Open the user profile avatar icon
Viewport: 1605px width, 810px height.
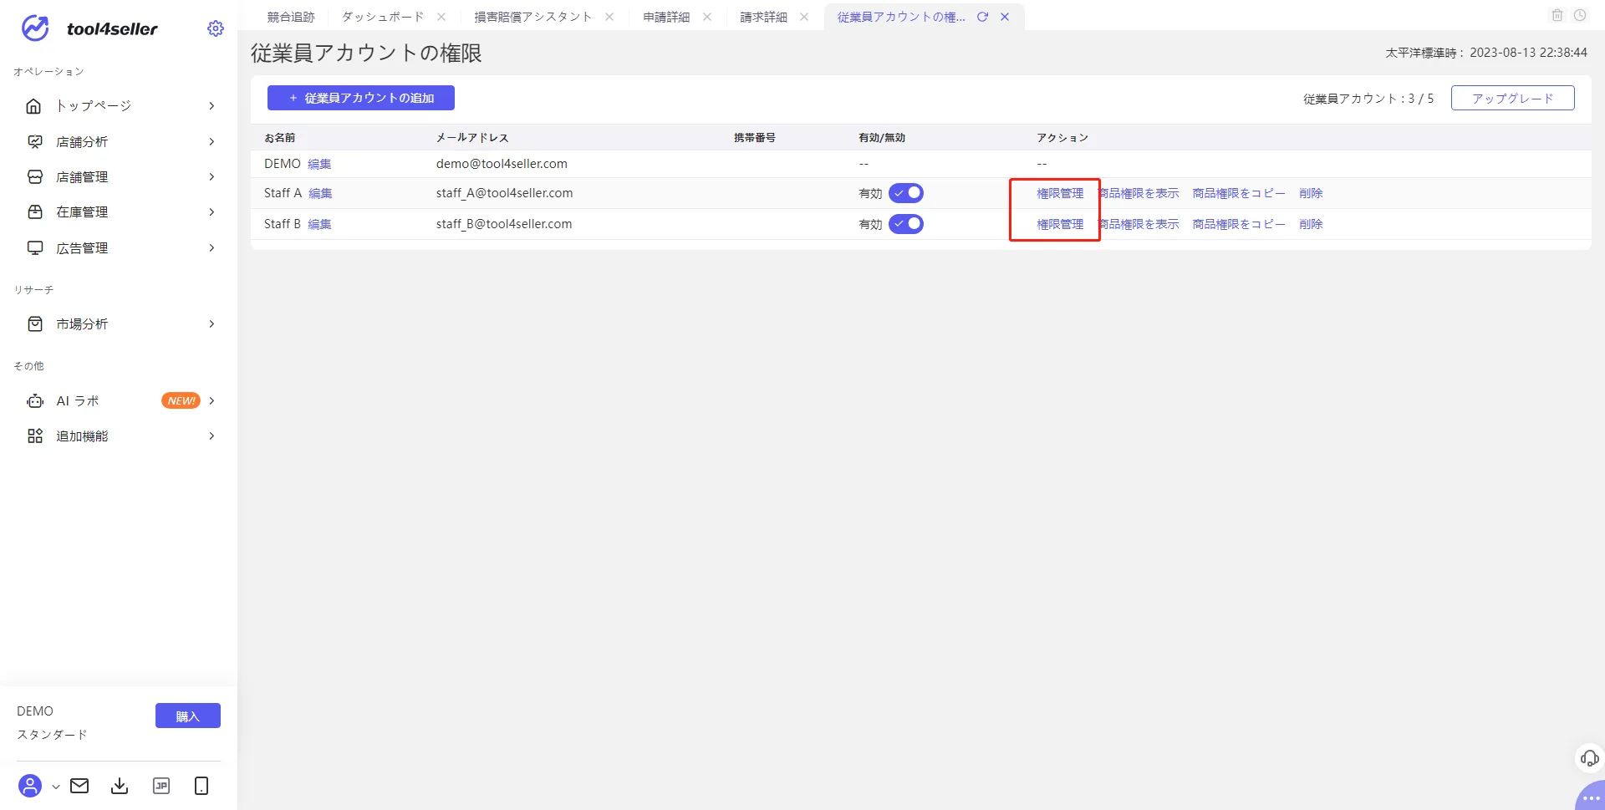point(30,786)
